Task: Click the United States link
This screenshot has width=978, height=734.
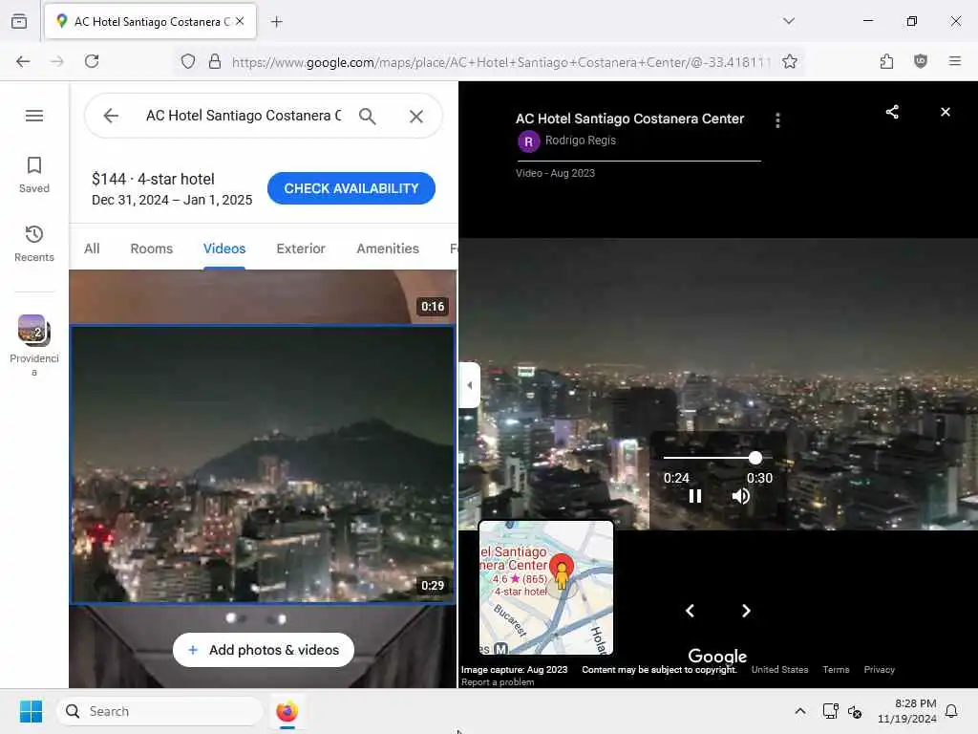Action: 779,669
